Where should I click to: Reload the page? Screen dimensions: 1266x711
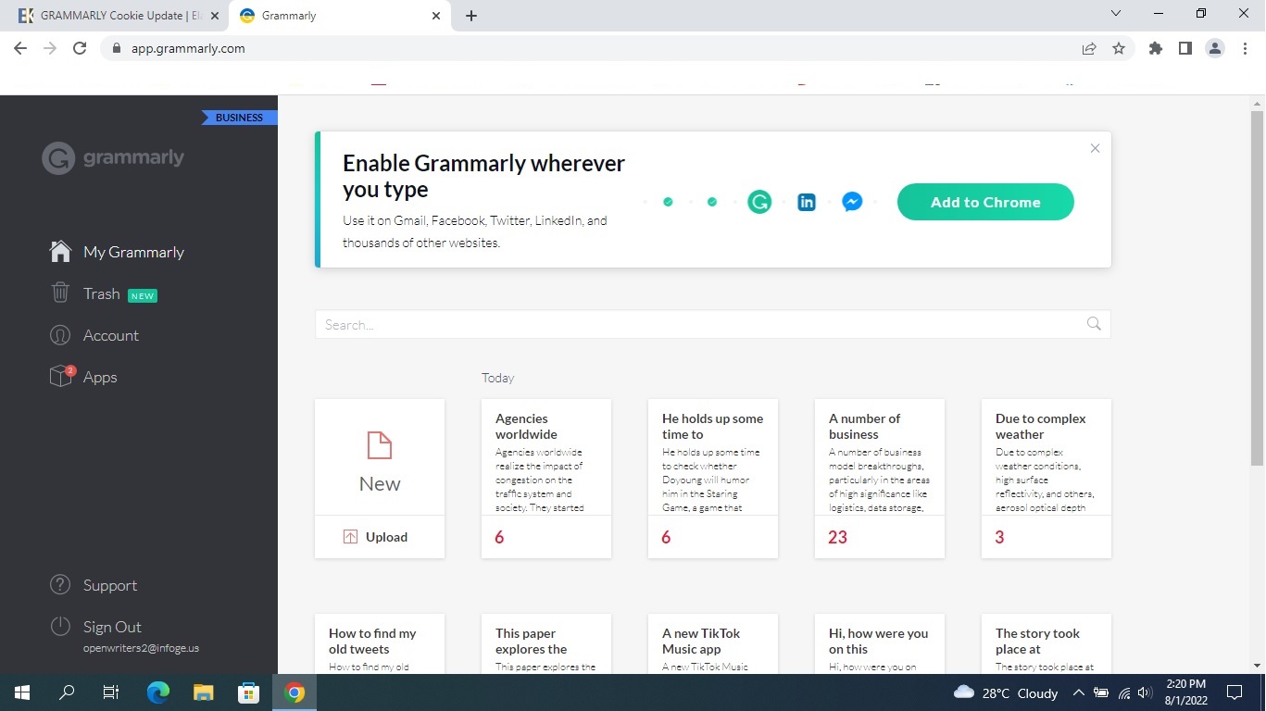[80, 48]
